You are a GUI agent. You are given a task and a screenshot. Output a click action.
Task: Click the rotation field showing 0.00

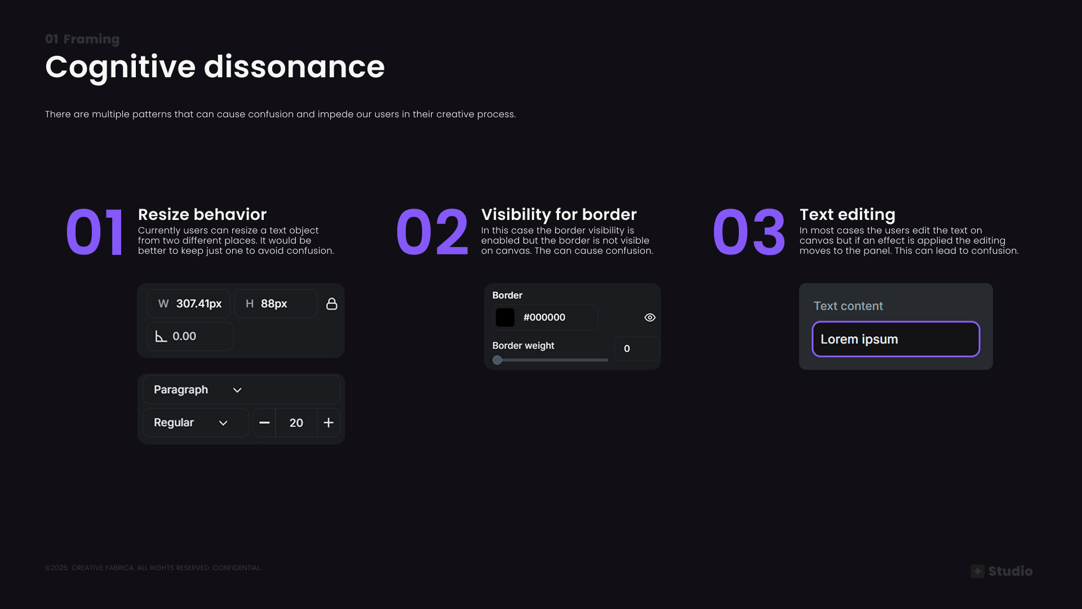[x=190, y=337]
